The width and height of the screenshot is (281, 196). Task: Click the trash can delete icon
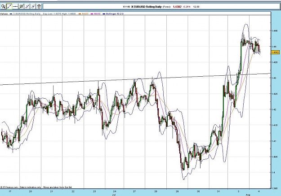pos(39,7)
